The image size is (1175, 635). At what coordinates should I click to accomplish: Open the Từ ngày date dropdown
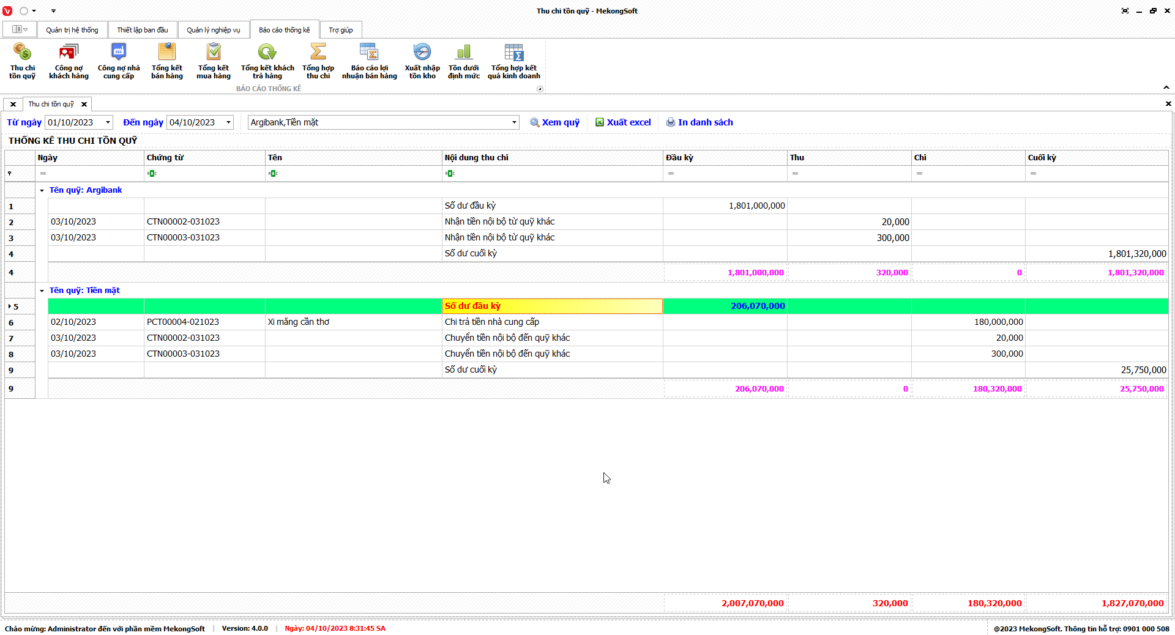click(108, 122)
